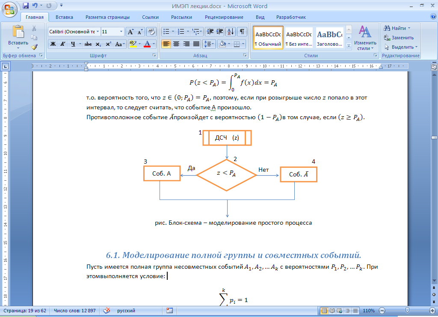Click Изменить стили button
The height and width of the screenshot is (317, 438).
[x=365, y=38]
